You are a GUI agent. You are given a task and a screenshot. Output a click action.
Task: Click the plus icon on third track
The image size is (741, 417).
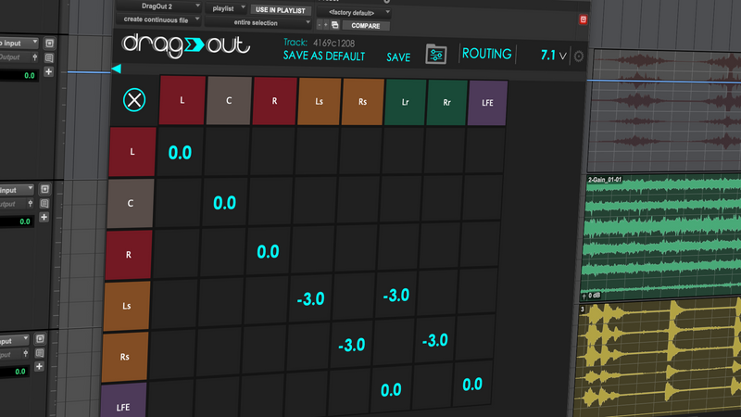(x=39, y=366)
